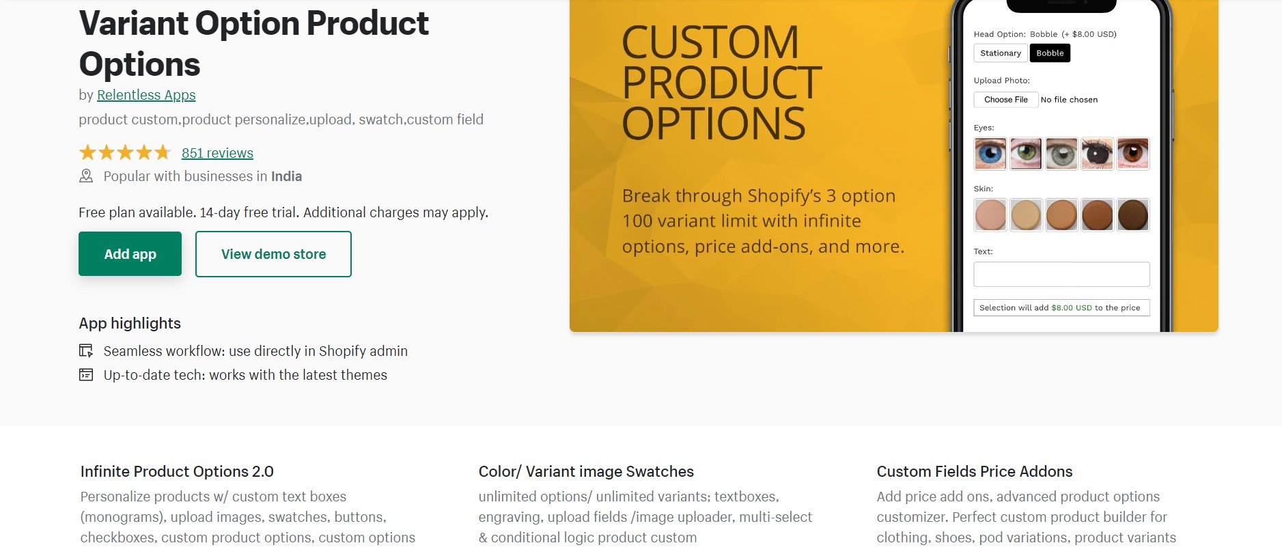Pick the darkest brown skin swatch
Screen dimensions: 1282x556
coord(1133,215)
